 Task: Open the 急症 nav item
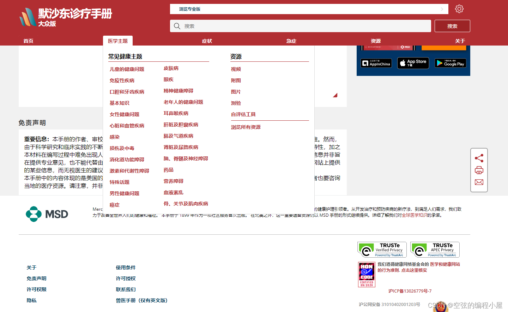(x=291, y=41)
